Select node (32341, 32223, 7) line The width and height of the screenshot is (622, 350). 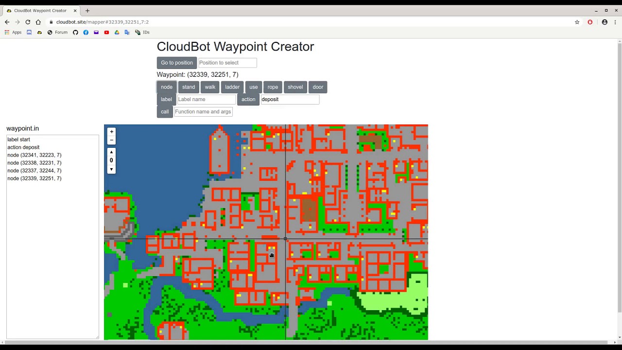(x=34, y=155)
